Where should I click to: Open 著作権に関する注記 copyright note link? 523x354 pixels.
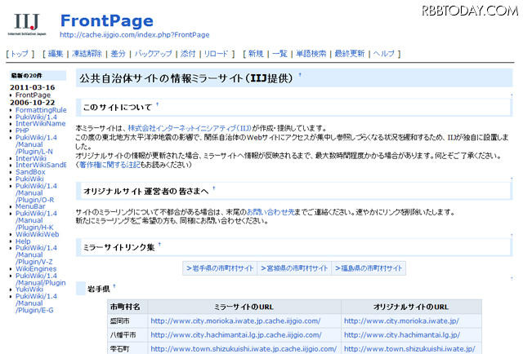pos(110,165)
